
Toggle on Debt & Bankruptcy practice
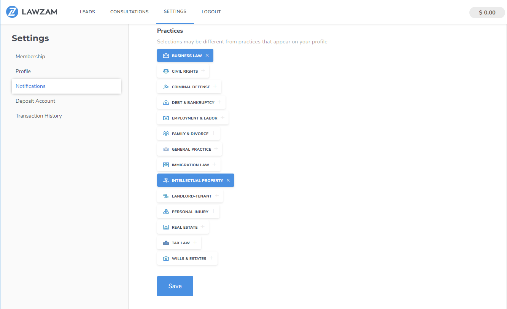(x=191, y=102)
